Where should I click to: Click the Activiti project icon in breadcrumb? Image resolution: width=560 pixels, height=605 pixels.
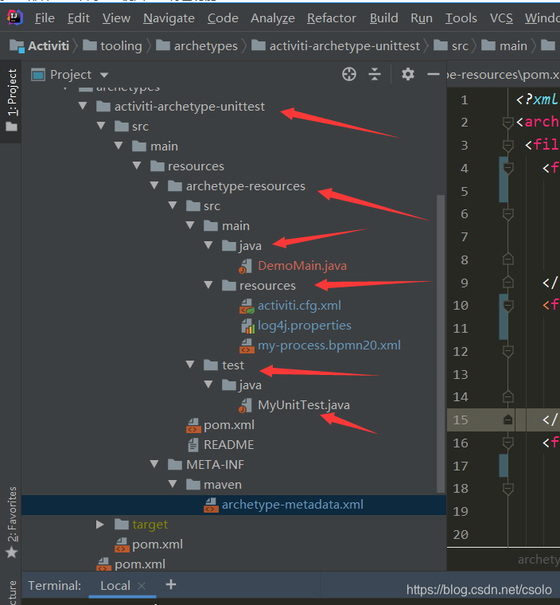click(17, 46)
